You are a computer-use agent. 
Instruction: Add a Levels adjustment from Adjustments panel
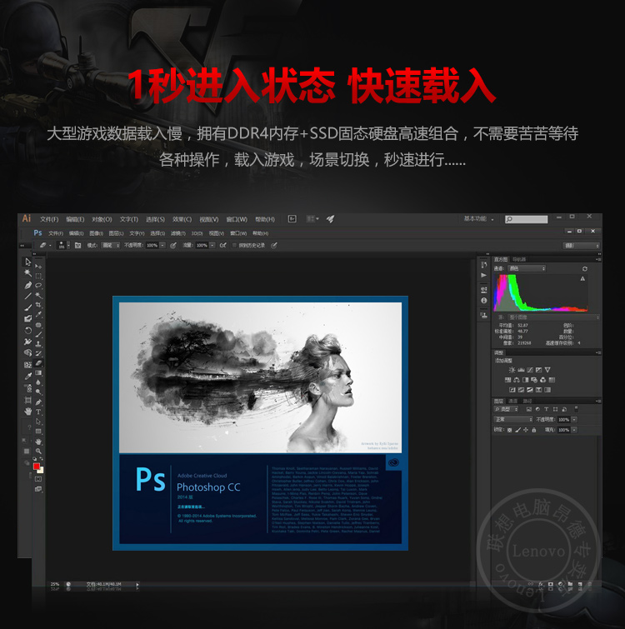(521, 370)
